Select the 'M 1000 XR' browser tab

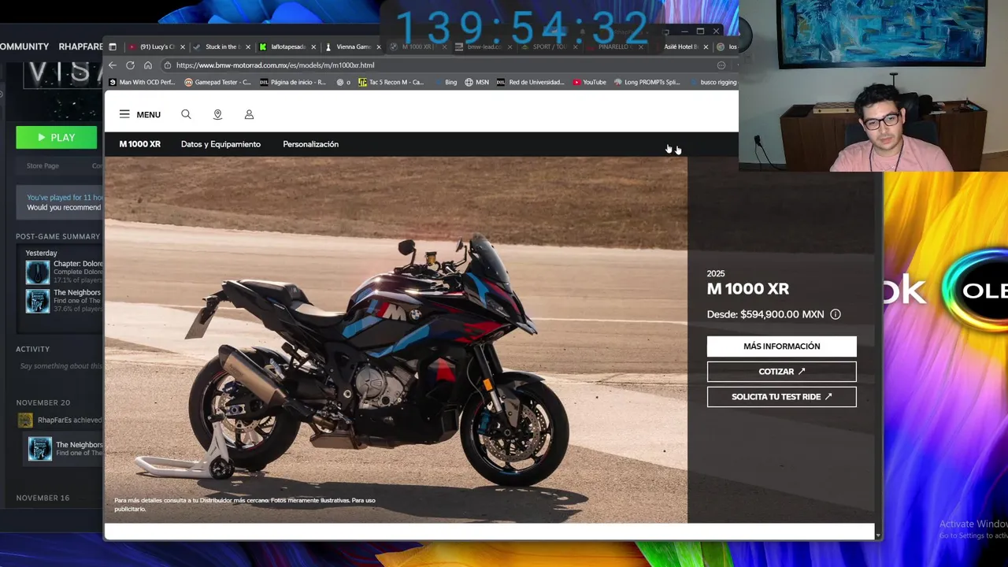tap(417, 47)
